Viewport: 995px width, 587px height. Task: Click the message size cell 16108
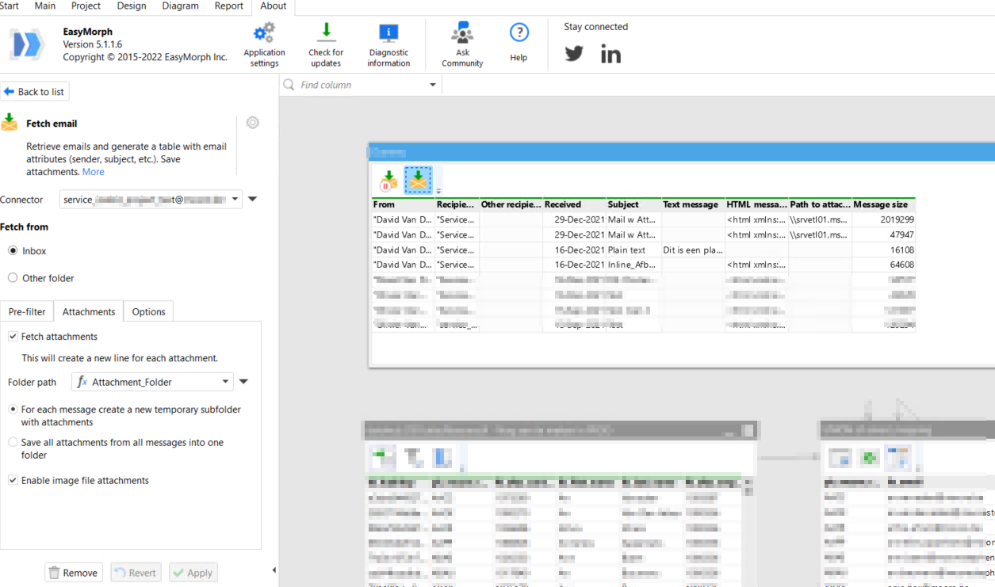(x=883, y=250)
